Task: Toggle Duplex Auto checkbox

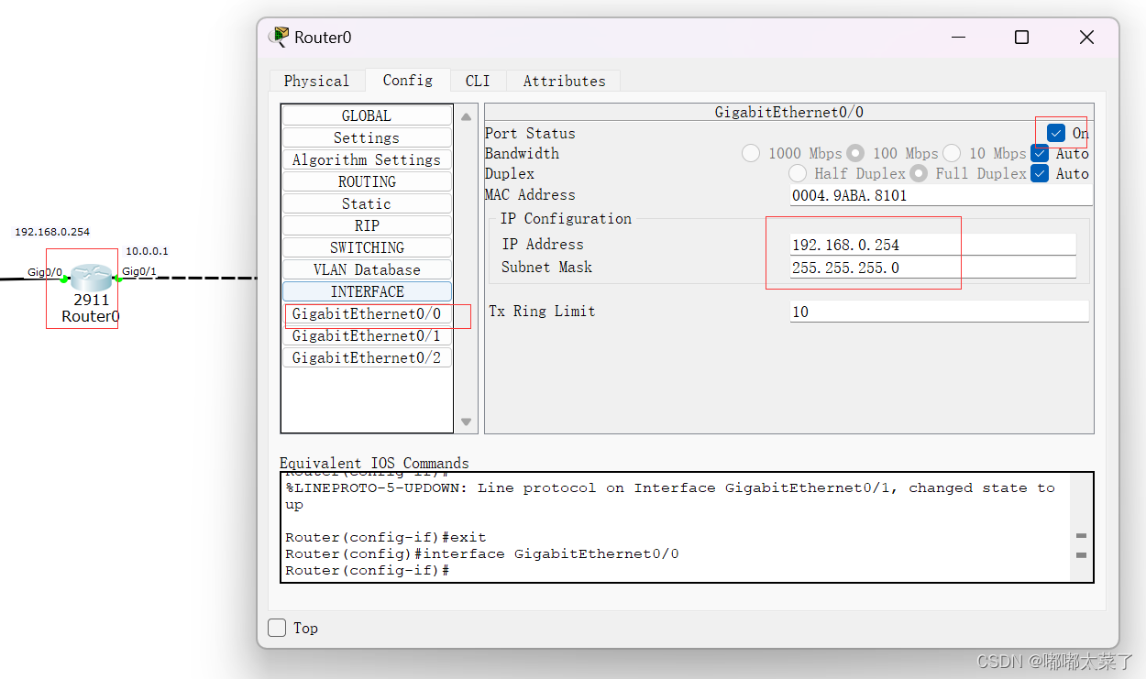Action: [1040, 173]
